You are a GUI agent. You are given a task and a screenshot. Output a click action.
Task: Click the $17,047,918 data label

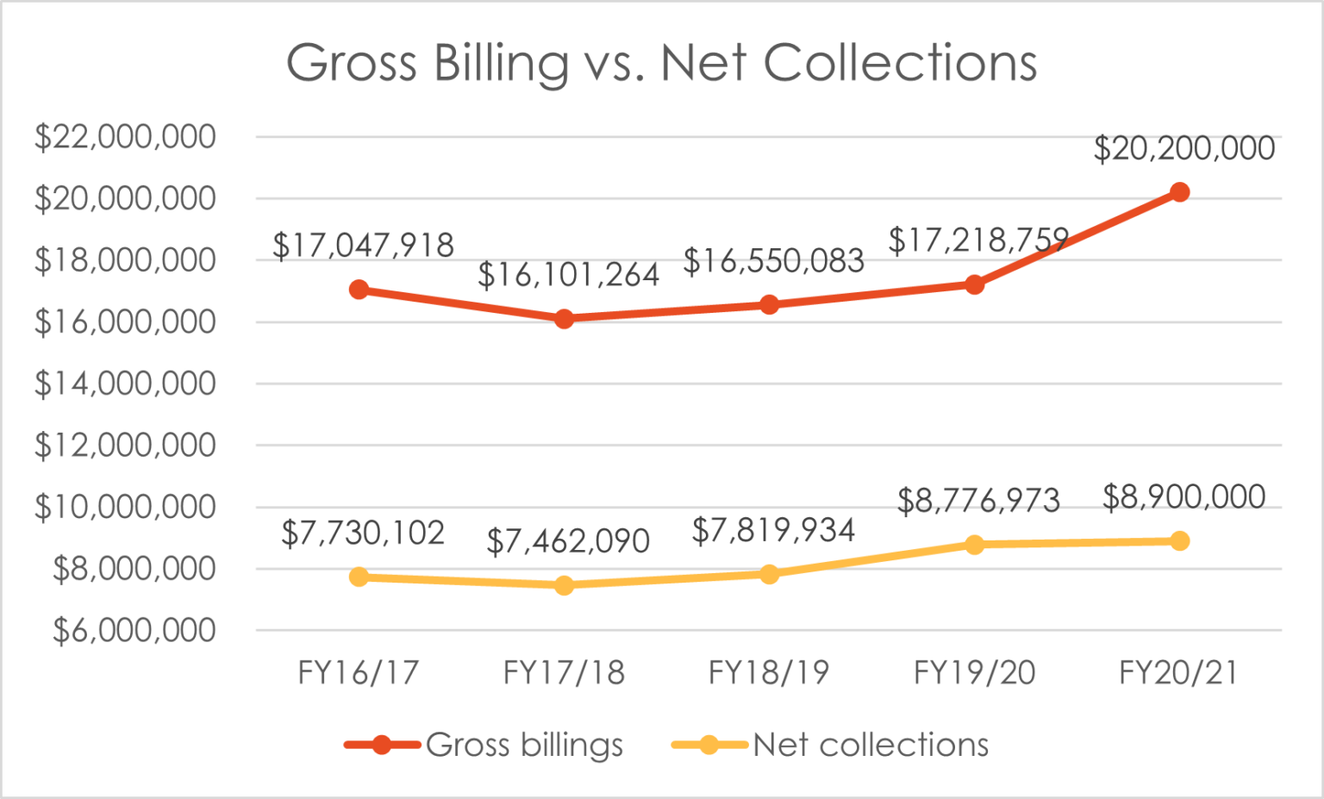(x=363, y=246)
